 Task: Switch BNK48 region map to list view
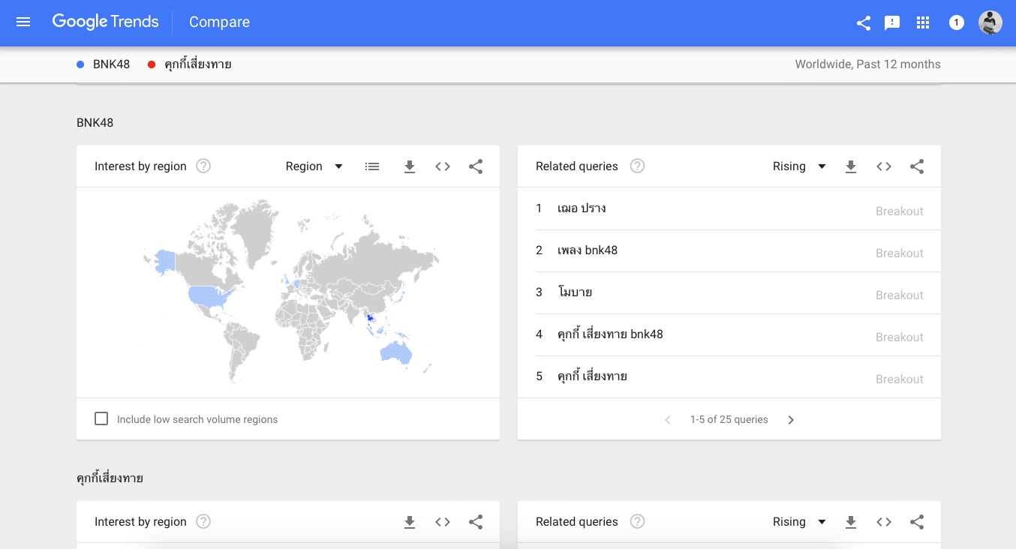tap(372, 166)
